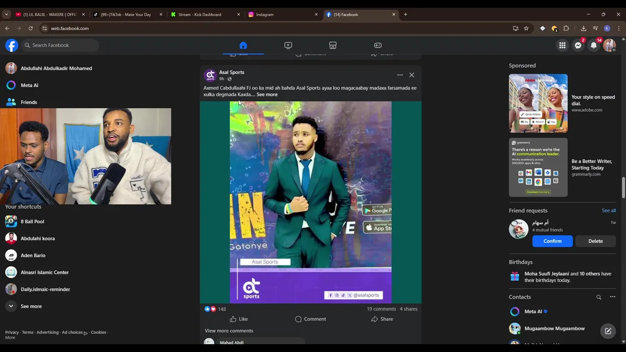The height and width of the screenshot is (352, 626).
Task: Open the Cookies footer link
Action: click(98, 332)
